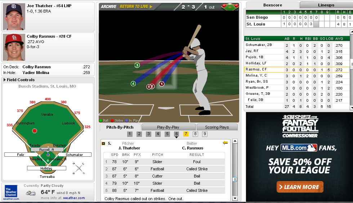Click the Learn More ad button
Image resolution: width=353 pixels, height=203 pixels.
pyautogui.click(x=300, y=187)
